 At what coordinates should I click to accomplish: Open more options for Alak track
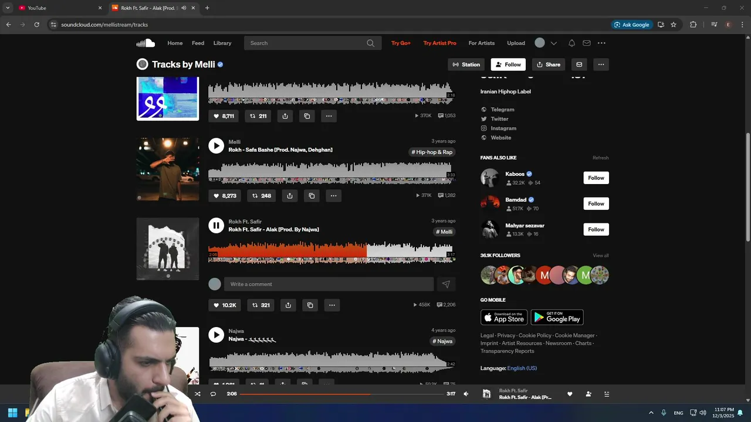pyautogui.click(x=331, y=305)
